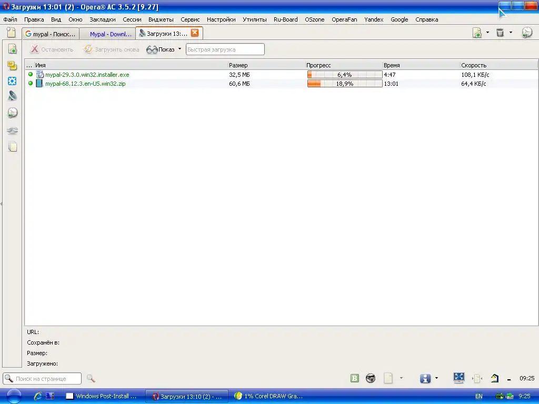Expand arrow beside the blue info icon
The width and height of the screenshot is (539, 404).
coord(436,378)
